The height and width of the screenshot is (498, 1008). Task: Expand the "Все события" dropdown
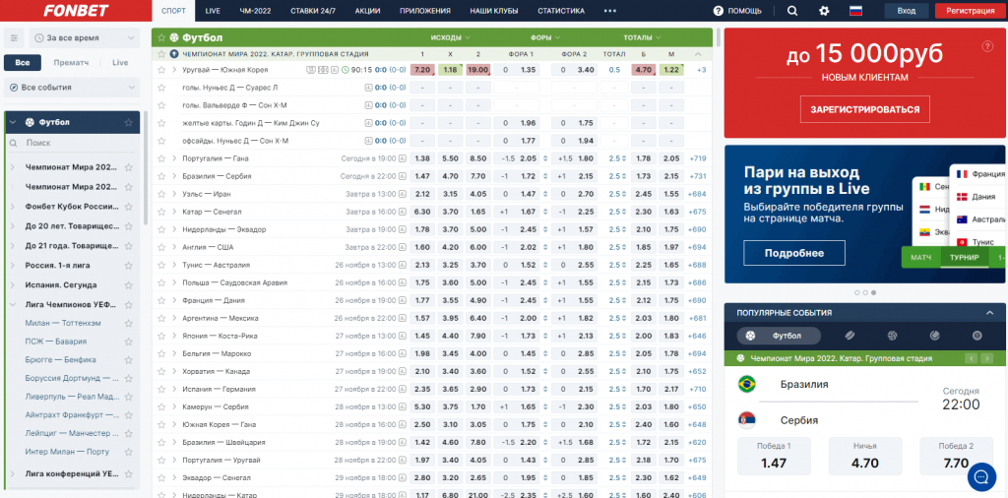[71, 88]
